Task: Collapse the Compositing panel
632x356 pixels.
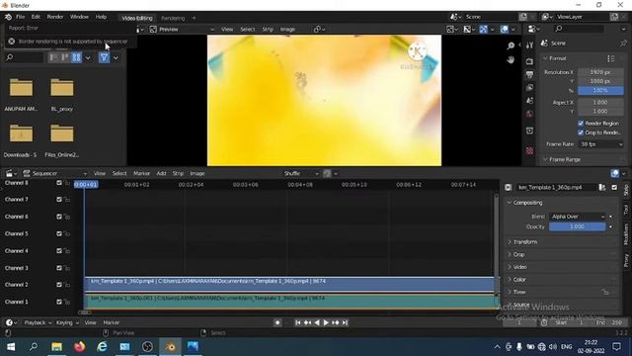Action: click(527, 203)
